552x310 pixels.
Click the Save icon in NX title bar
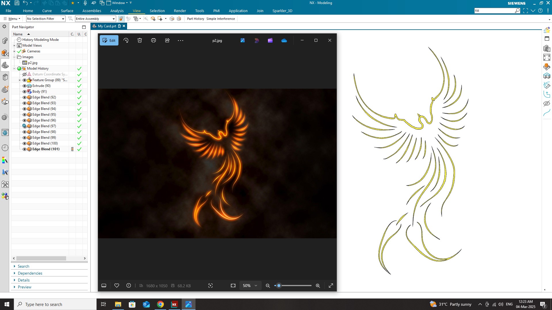point(17,3)
